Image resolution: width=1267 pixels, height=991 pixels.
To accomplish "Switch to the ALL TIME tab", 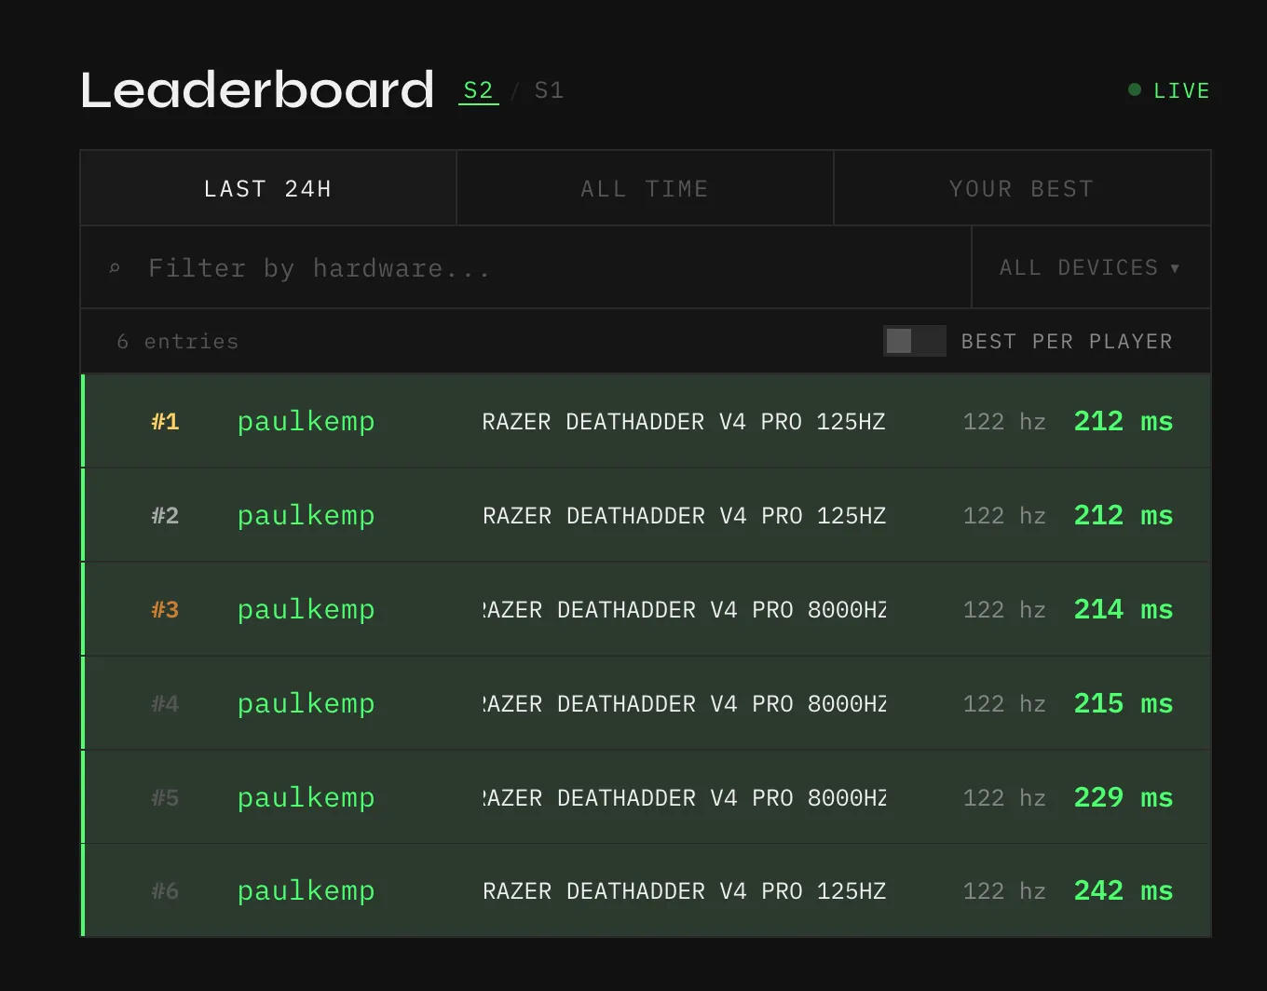I will coord(644,188).
